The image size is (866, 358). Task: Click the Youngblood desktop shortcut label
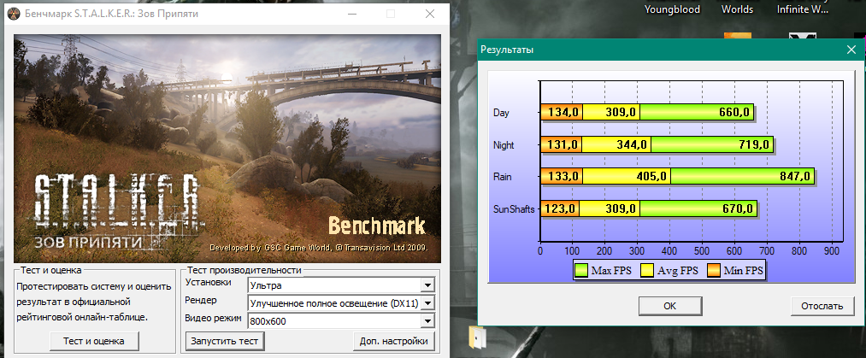pyautogui.click(x=672, y=9)
